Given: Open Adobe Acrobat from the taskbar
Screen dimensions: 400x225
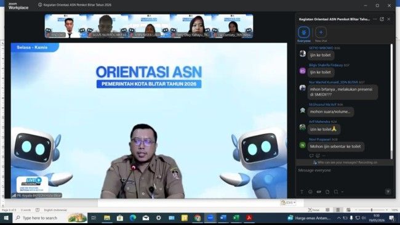Looking at the screenshot, I should tap(249, 218).
